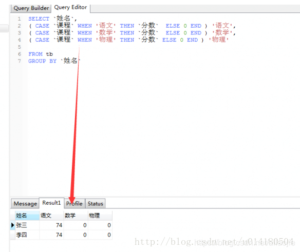
Task: Open the Profile tab
Action: pos(74,204)
